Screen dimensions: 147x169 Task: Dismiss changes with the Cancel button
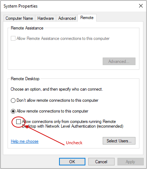[x=101, y=162]
